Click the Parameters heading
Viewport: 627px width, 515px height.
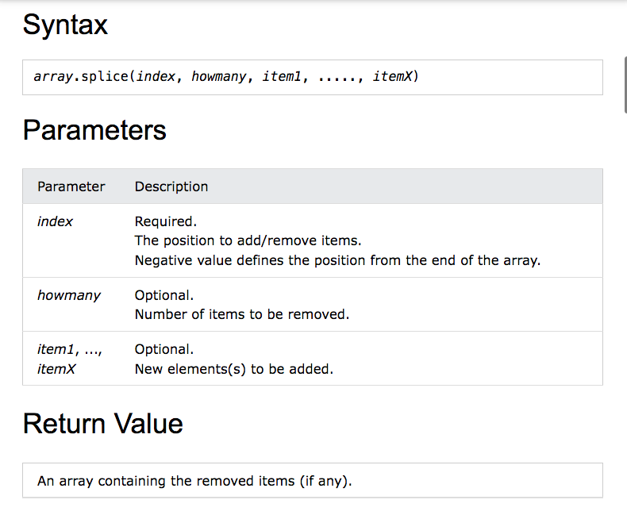coord(94,130)
